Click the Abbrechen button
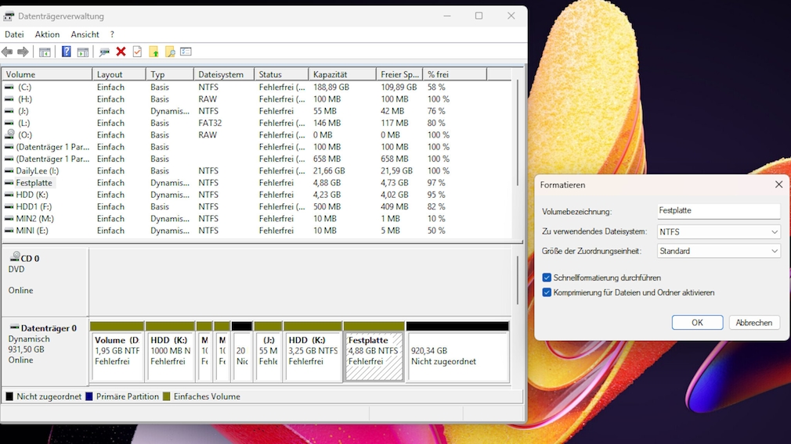Screen dimensions: 791x444 point(754,322)
